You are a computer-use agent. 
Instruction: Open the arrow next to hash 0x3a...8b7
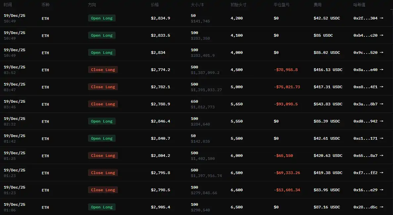pyautogui.click(x=381, y=104)
